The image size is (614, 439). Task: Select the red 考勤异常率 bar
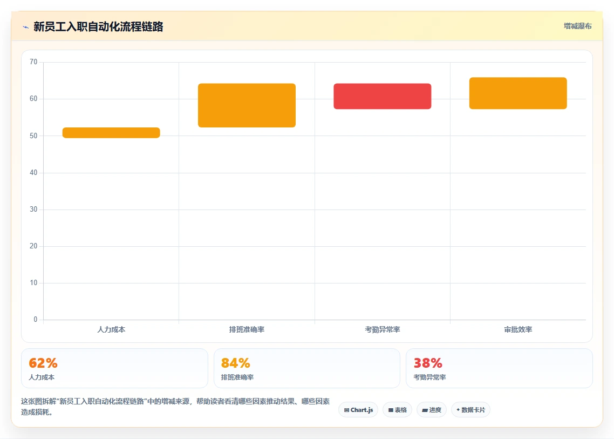(382, 96)
